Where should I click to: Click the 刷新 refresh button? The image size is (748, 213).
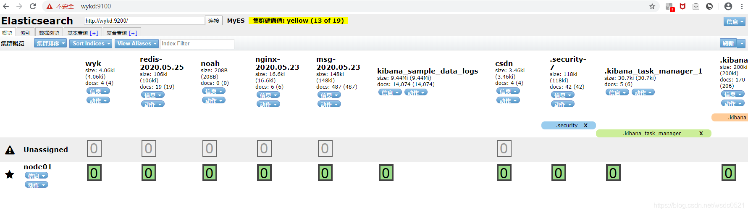tap(728, 43)
